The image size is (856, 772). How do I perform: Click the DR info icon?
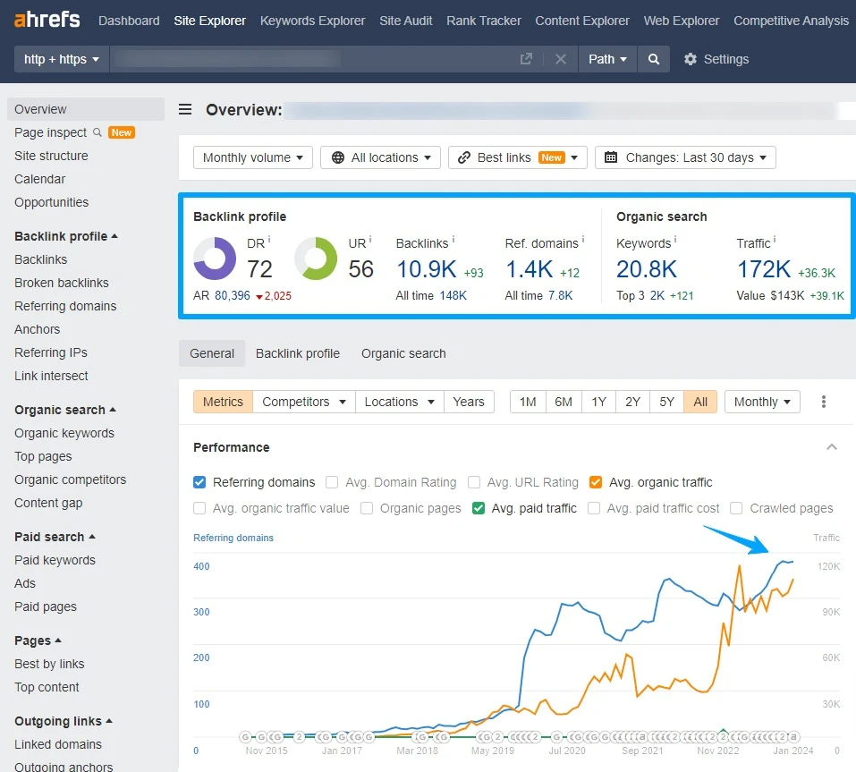click(269, 239)
